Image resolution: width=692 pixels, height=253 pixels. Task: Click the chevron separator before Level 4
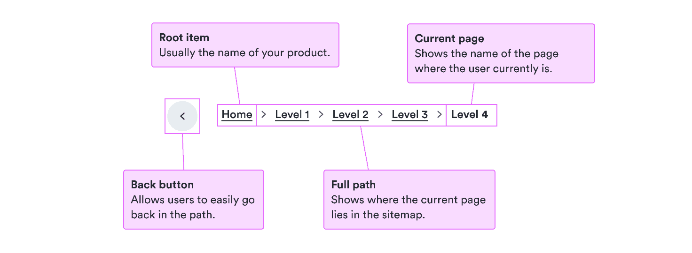tap(440, 114)
